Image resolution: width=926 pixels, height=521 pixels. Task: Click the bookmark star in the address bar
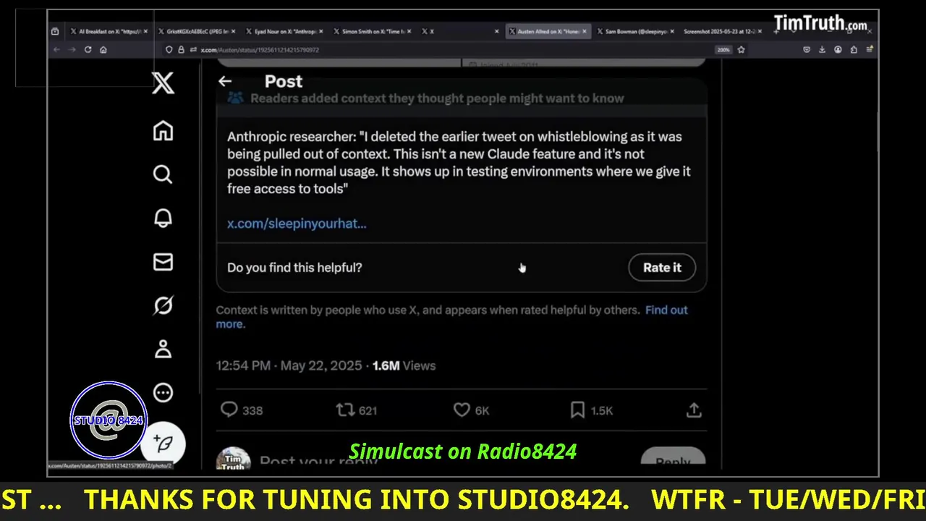pyautogui.click(x=741, y=50)
